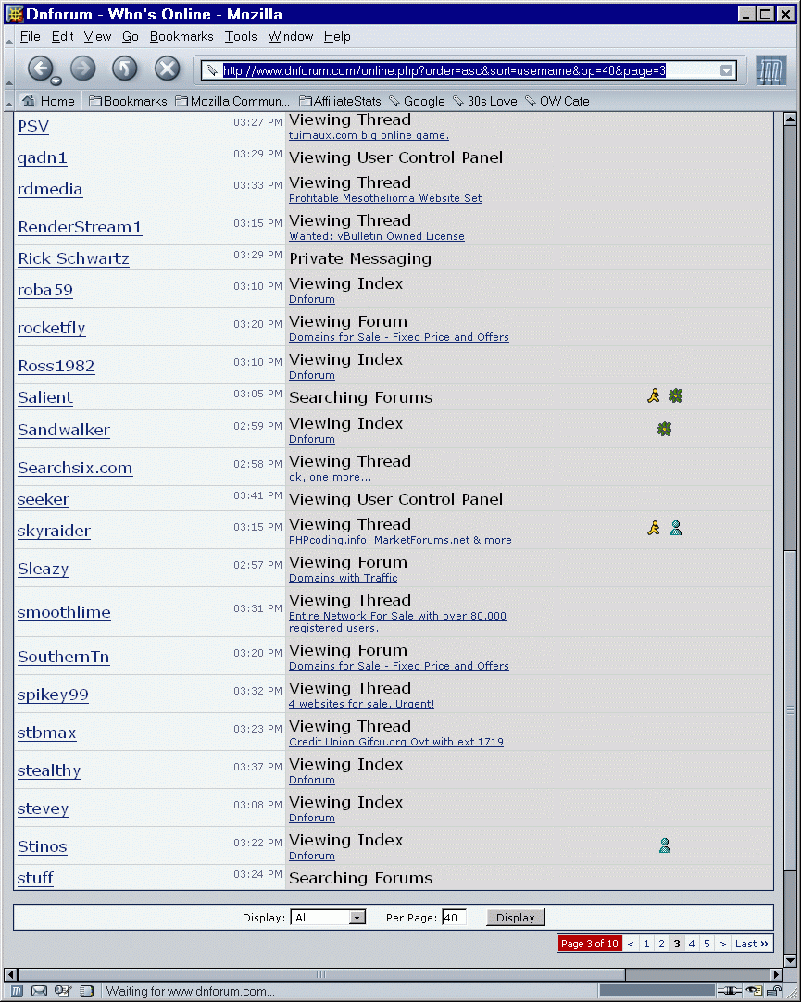Open the URL bar history dropdown
Viewport: 801px width, 1002px height.
(727, 70)
